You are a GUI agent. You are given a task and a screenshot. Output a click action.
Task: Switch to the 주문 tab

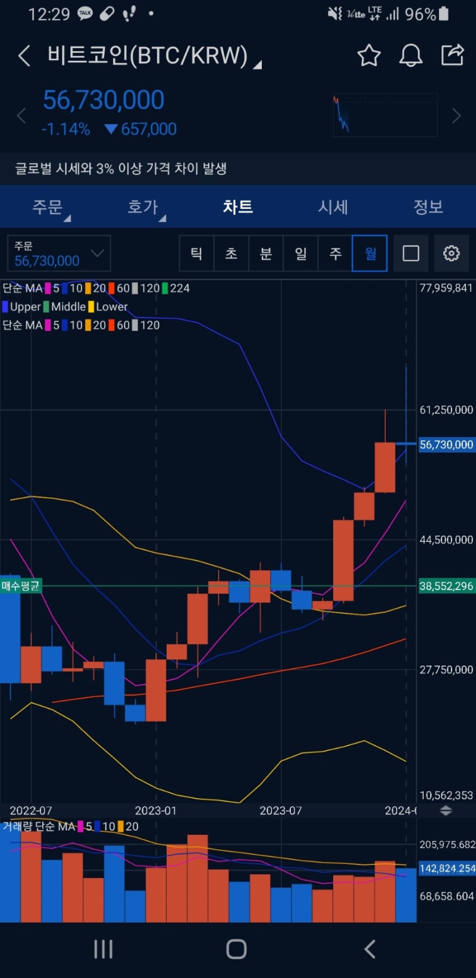pyautogui.click(x=48, y=207)
